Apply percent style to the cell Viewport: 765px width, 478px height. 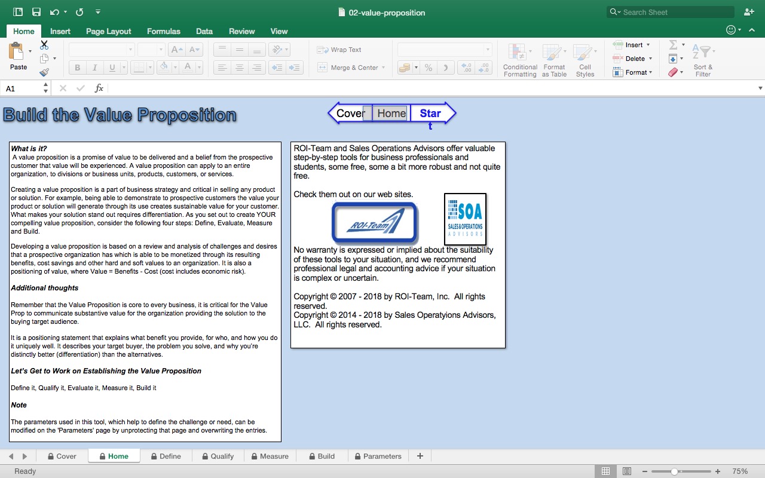coord(429,68)
